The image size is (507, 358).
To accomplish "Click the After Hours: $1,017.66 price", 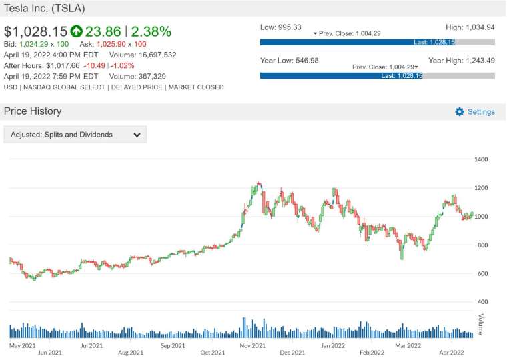I will (42, 65).
